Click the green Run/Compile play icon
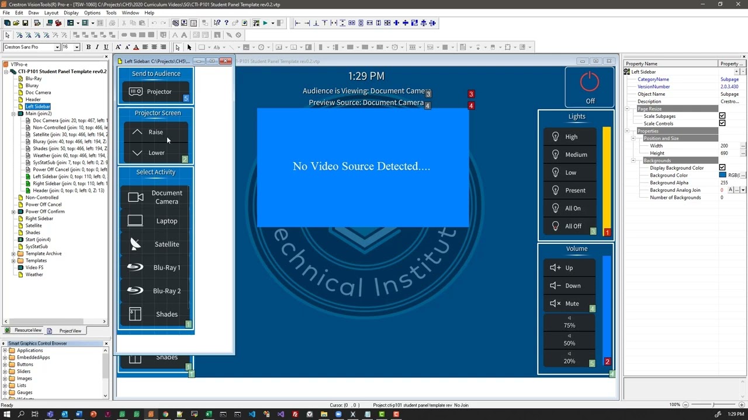This screenshot has height=420, width=748. (265, 23)
